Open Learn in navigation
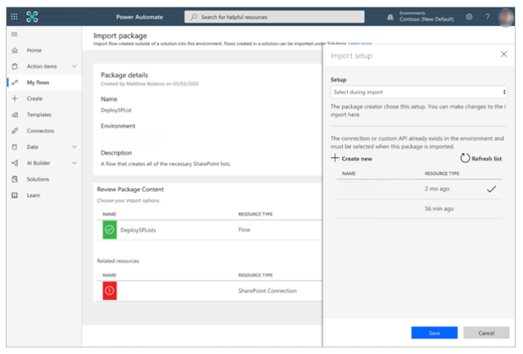 [34, 195]
